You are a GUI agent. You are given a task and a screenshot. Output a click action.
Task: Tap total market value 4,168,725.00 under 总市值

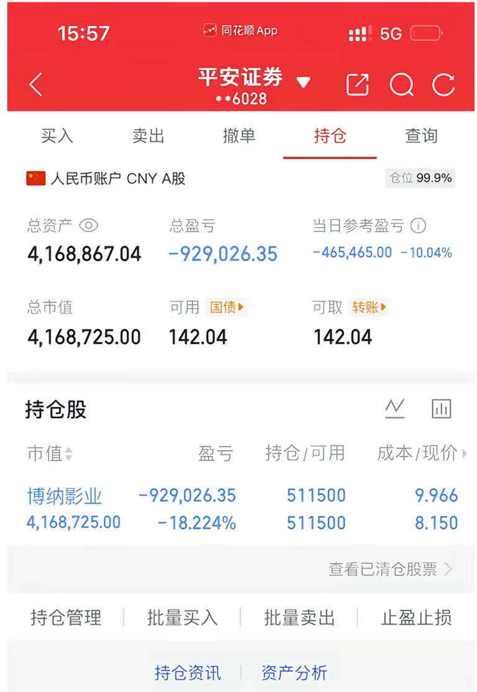[84, 337]
